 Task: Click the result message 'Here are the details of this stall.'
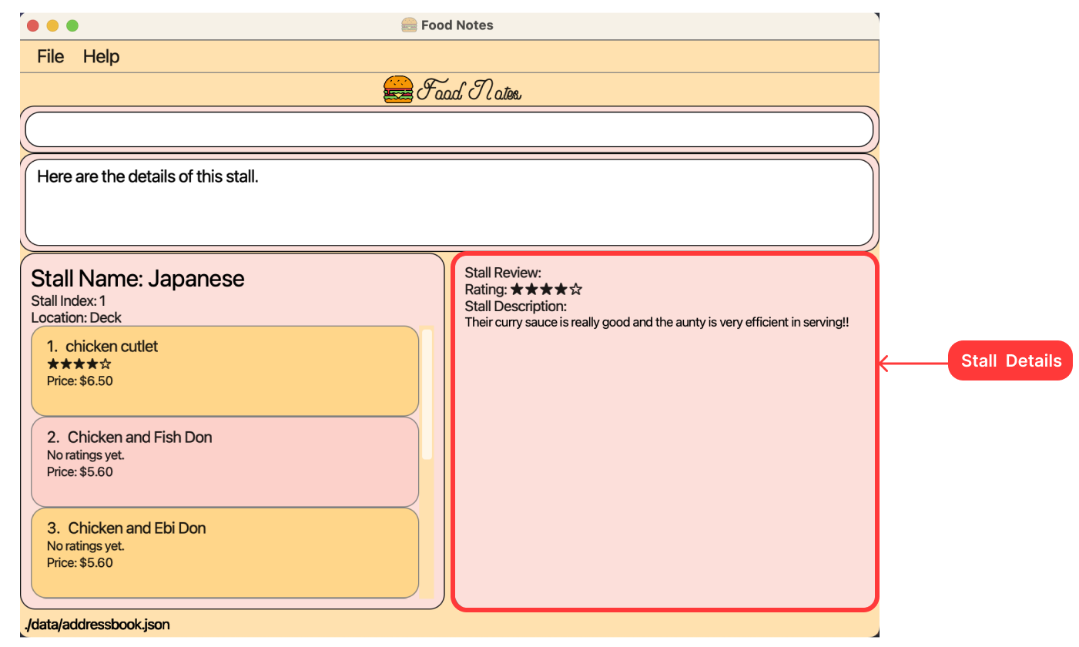point(148,176)
